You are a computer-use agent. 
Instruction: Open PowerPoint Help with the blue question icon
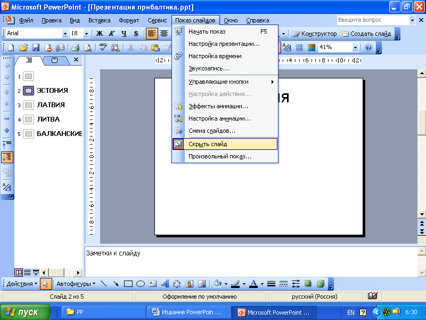click(x=368, y=47)
